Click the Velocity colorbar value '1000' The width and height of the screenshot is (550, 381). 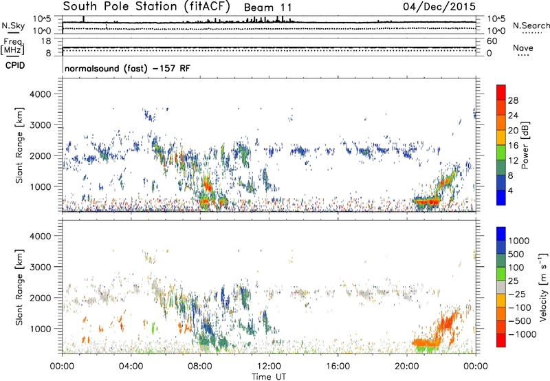coord(518,241)
